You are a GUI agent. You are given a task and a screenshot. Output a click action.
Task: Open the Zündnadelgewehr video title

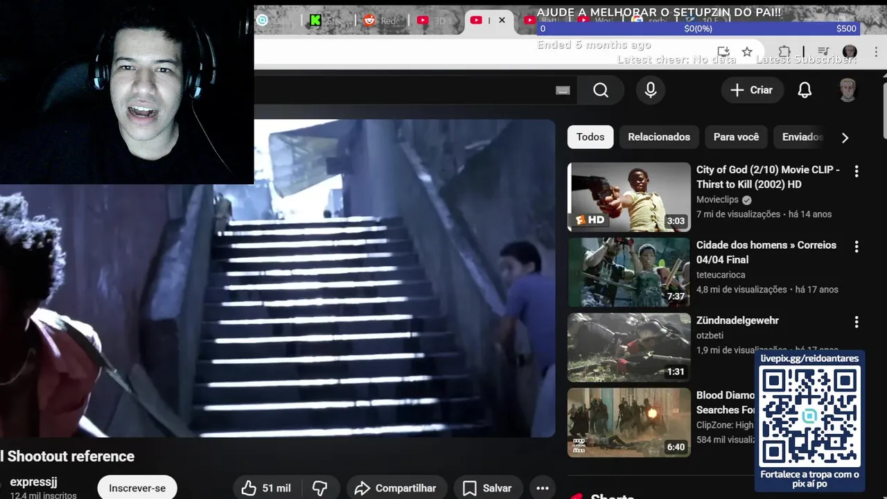point(737,320)
